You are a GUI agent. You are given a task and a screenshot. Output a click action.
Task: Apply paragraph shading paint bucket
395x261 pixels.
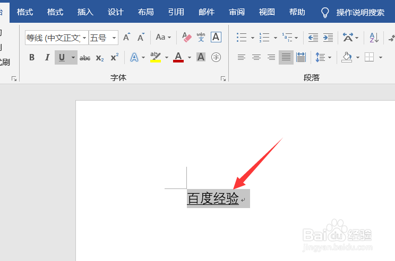347,58
